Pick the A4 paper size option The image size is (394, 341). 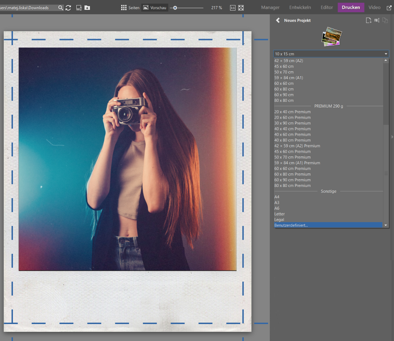[277, 197]
